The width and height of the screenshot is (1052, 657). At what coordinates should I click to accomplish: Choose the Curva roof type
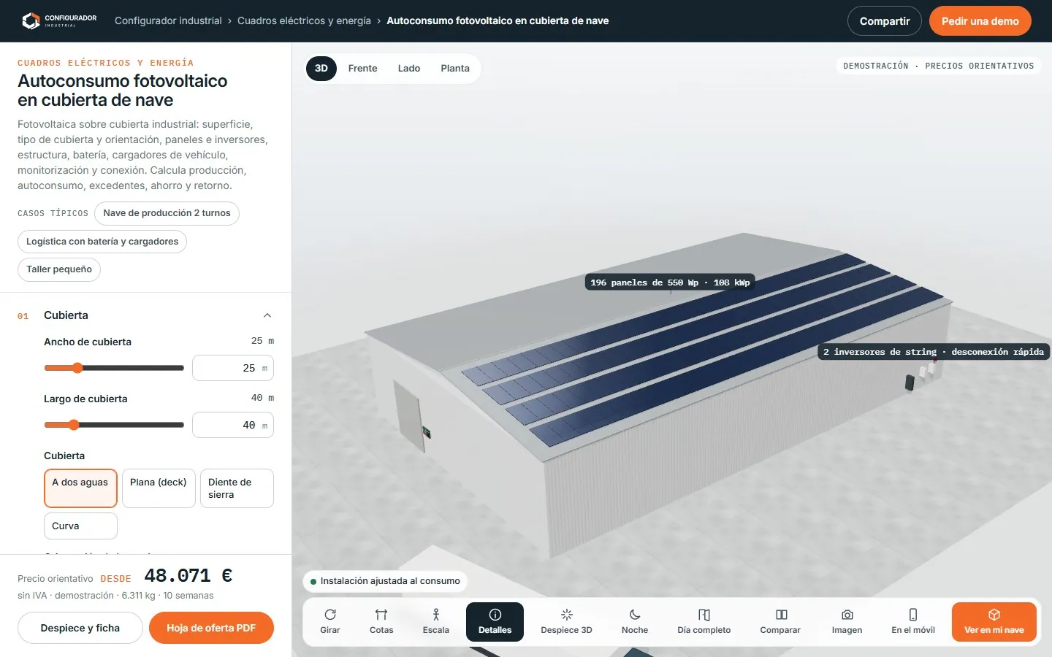coord(80,526)
